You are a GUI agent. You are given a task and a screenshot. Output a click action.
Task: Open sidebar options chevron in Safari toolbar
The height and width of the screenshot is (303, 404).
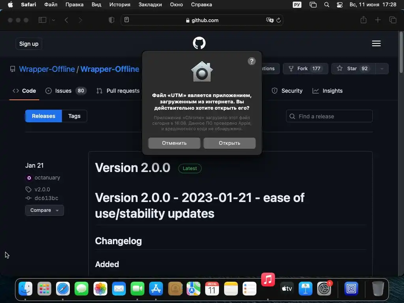tap(54, 20)
